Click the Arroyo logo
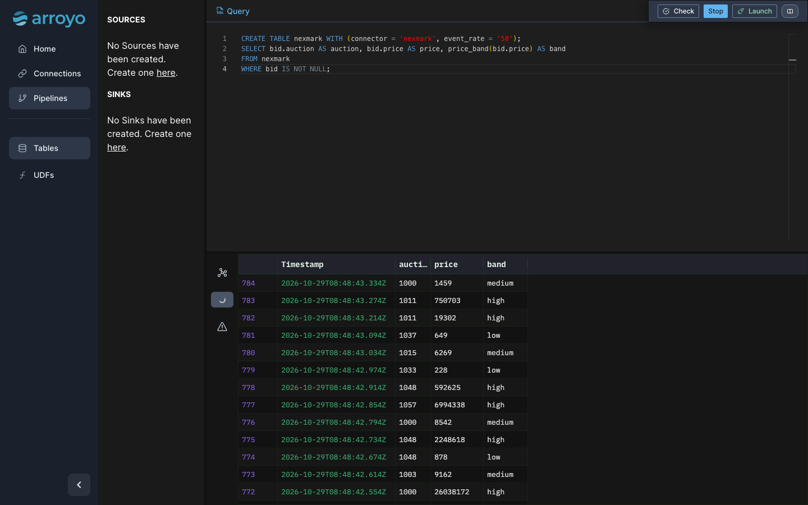Screen dimensions: 808x505 (49, 19)
